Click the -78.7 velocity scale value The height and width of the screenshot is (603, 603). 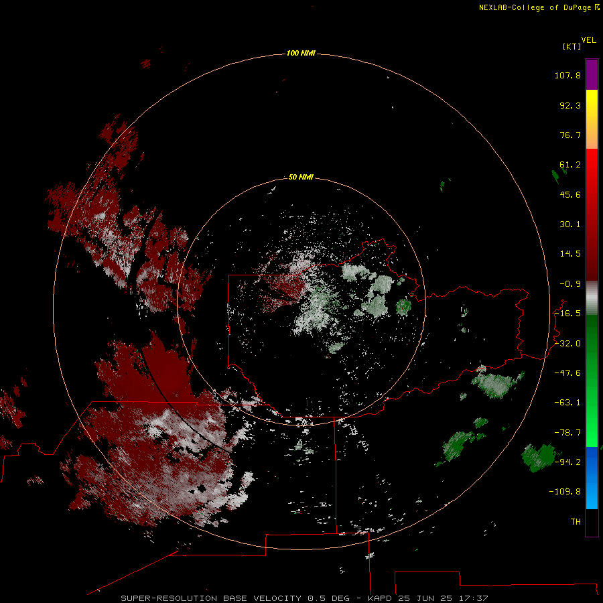point(567,433)
